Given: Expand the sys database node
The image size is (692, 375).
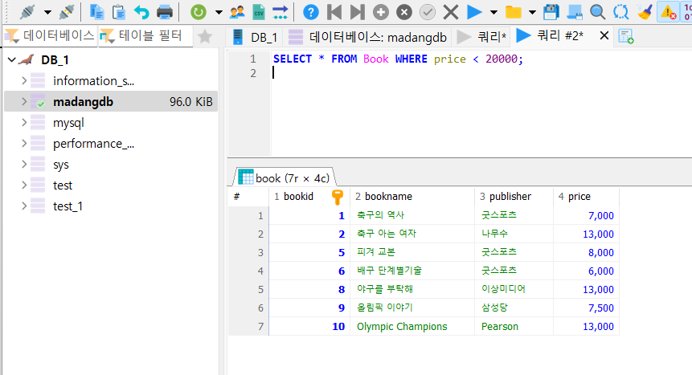Looking at the screenshot, I should pos(24,165).
